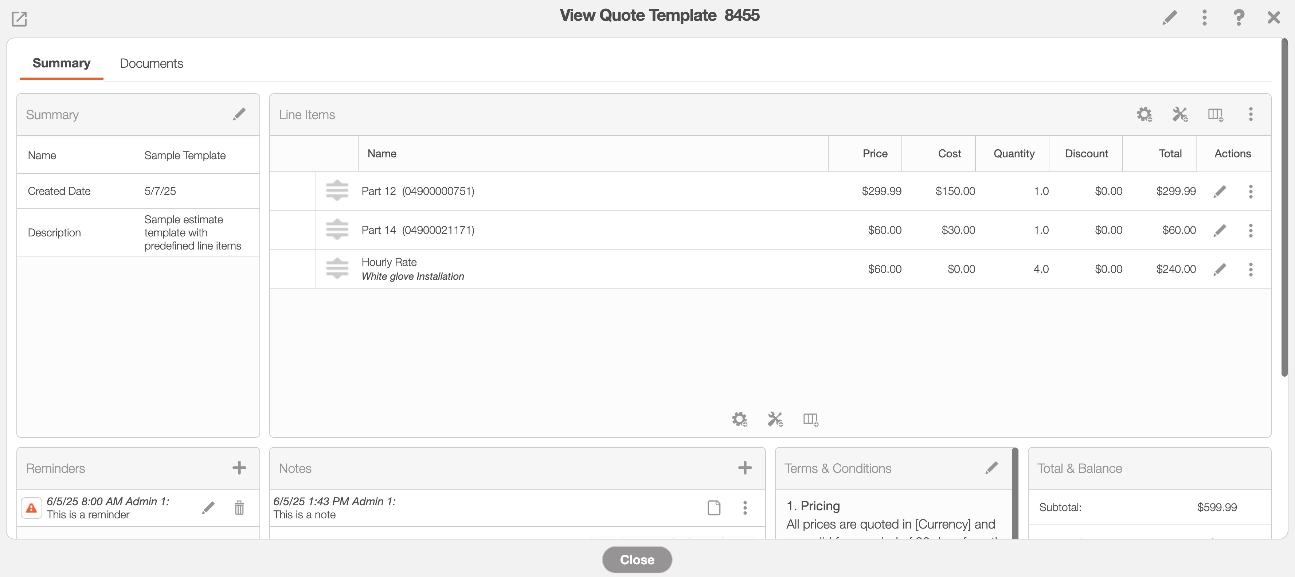Edit the Summary panel details
The image size is (1295, 577).
239,114
